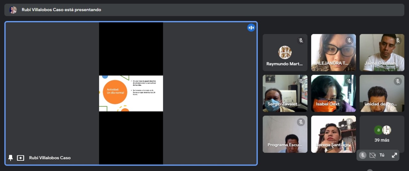Select Lorena Santiago's video tile
Screen dimensions: 409x171
(x=333, y=134)
